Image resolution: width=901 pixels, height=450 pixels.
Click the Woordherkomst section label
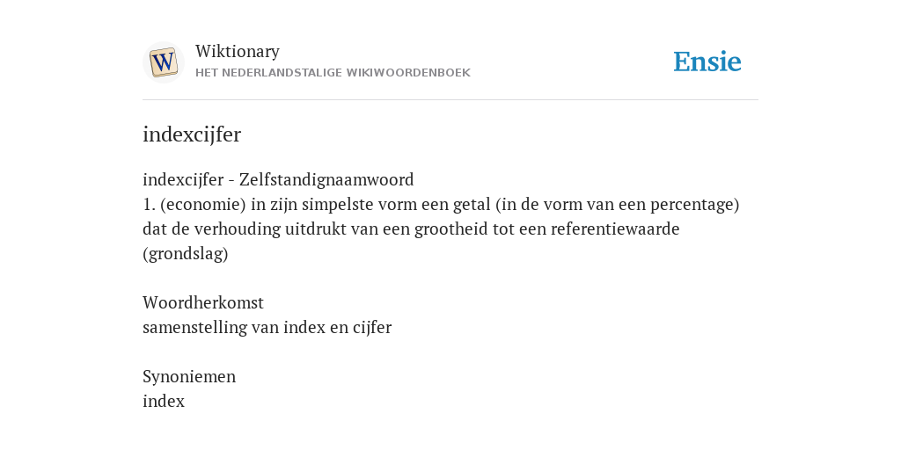click(203, 302)
